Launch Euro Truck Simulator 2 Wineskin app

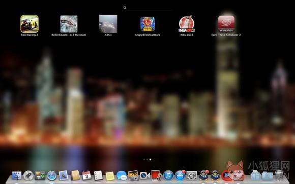point(226,24)
